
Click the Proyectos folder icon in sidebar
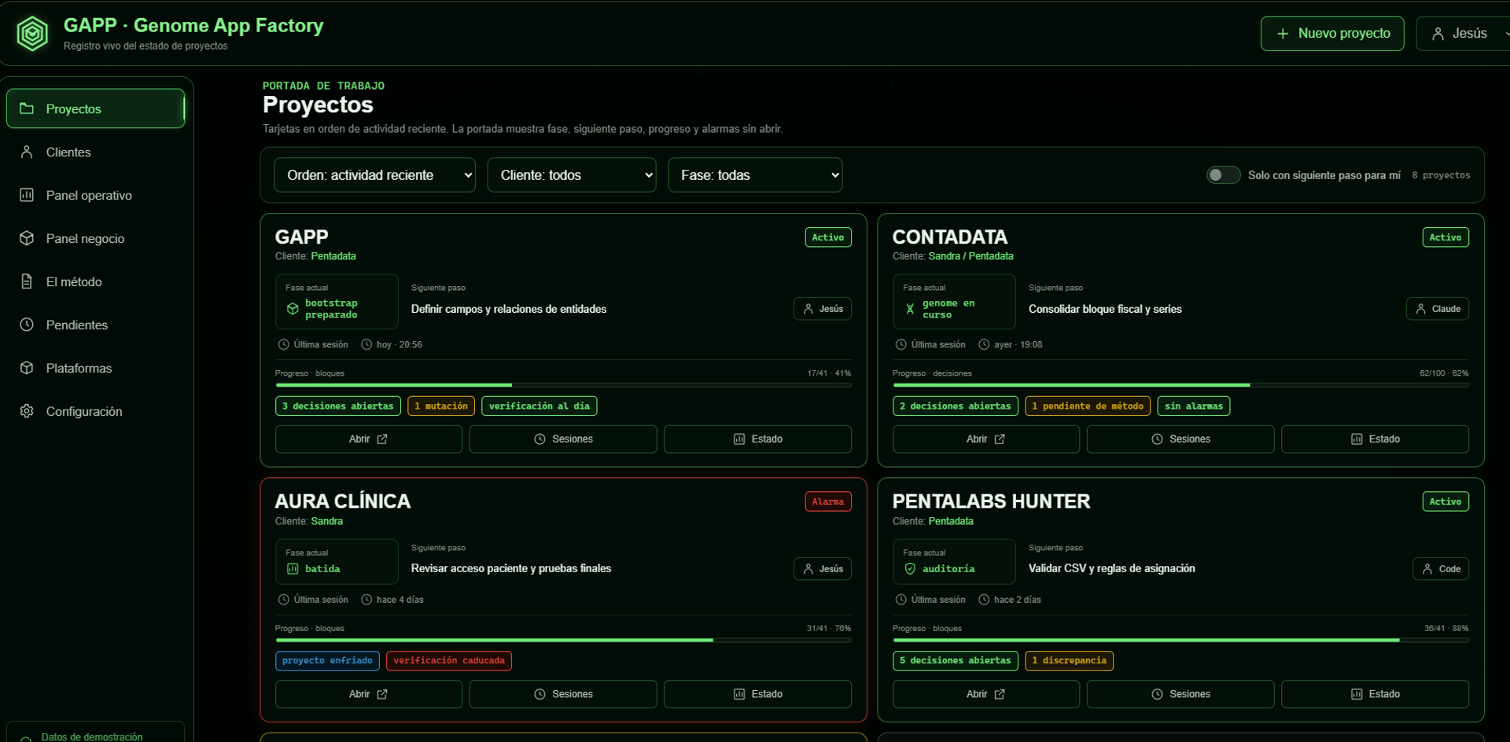27,108
